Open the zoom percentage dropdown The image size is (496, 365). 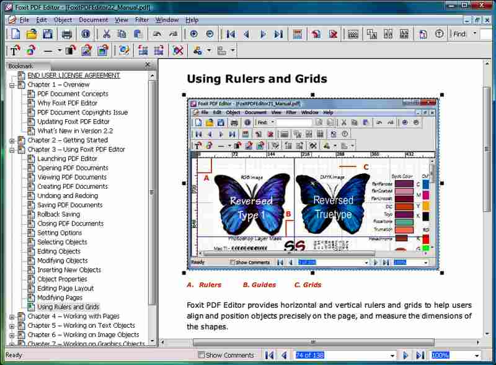pyautogui.click(x=477, y=356)
